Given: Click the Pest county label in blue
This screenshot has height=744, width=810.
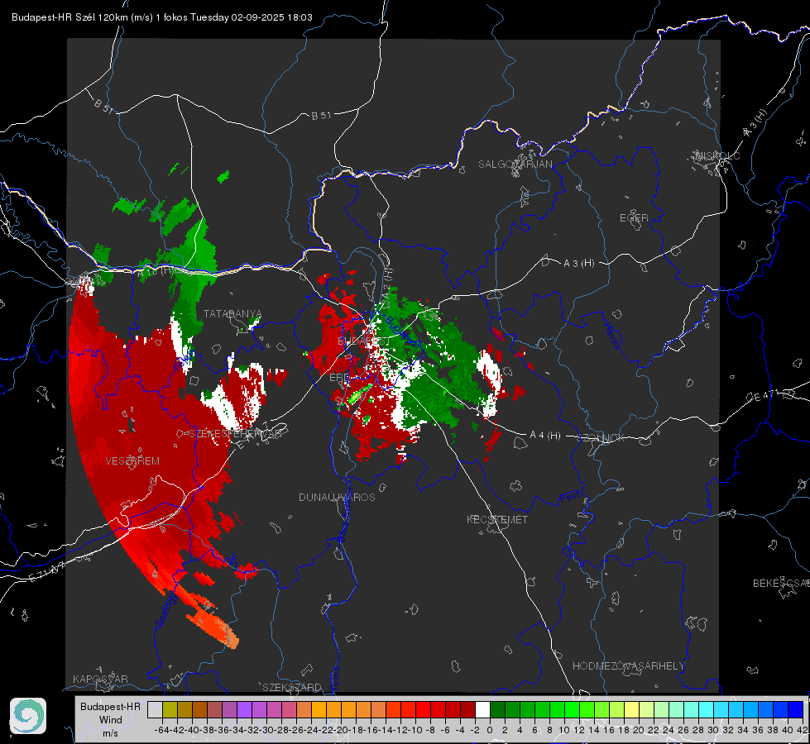Looking at the screenshot, I should click(570, 497).
